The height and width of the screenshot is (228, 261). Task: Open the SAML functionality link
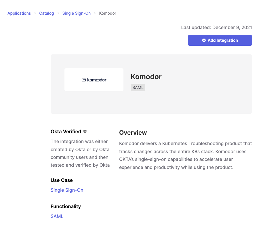pyautogui.click(x=57, y=216)
